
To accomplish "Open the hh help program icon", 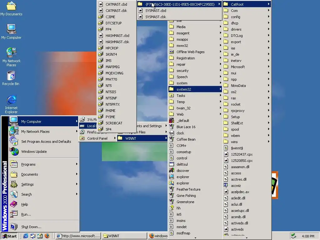I will (172, 208).
